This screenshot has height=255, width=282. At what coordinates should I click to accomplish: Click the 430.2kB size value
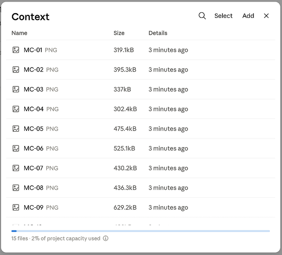(125, 168)
